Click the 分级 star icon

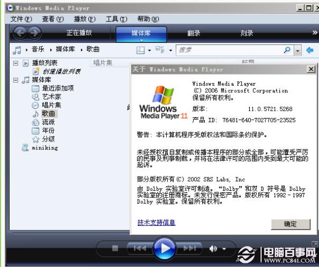tap(35, 139)
